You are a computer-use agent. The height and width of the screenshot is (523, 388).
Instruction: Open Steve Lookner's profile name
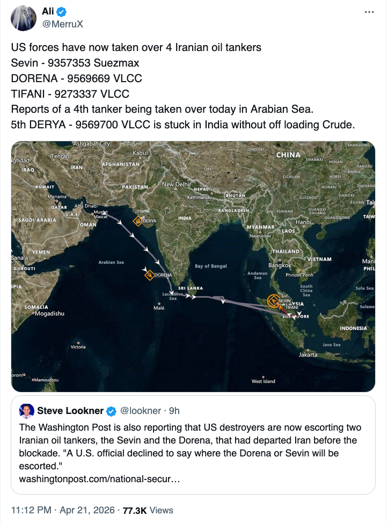pyautogui.click(x=70, y=411)
